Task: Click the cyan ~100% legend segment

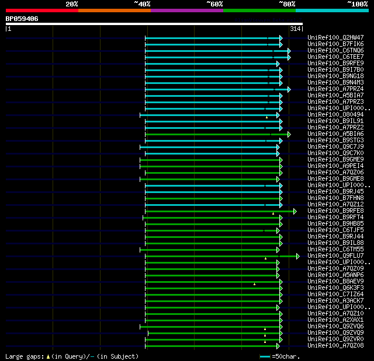Action: (x=331, y=10)
